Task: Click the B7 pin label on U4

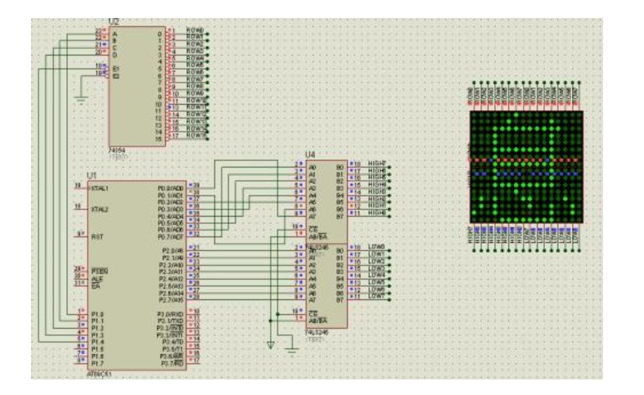Action: [340, 217]
